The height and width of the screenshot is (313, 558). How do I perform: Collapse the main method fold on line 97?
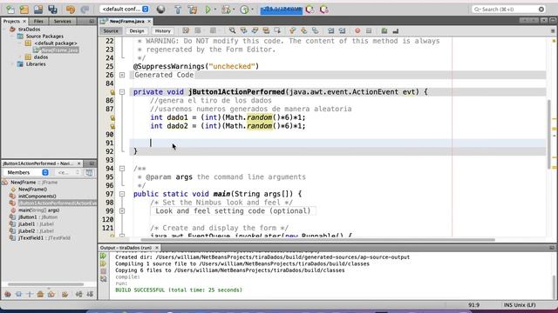(122, 194)
